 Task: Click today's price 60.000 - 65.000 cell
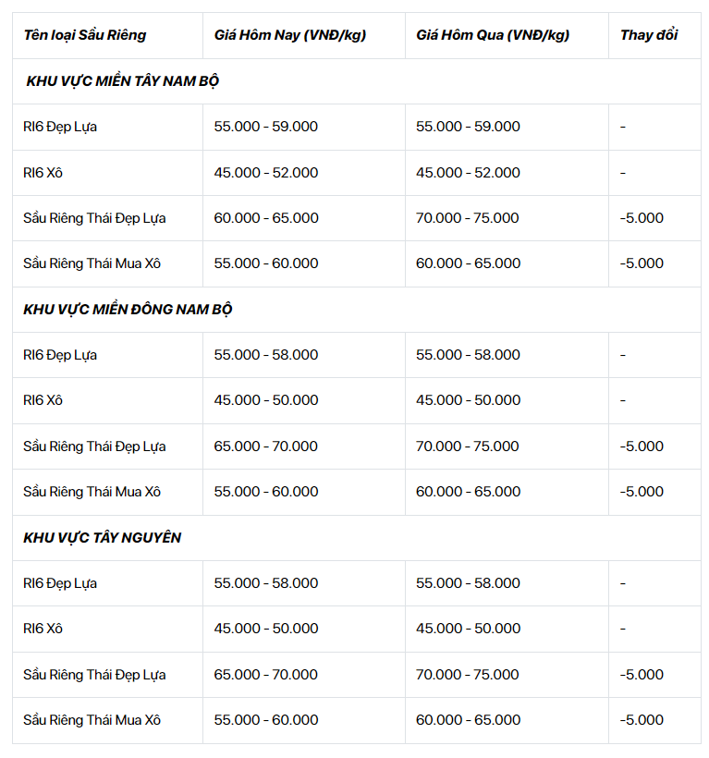(266, 218)
